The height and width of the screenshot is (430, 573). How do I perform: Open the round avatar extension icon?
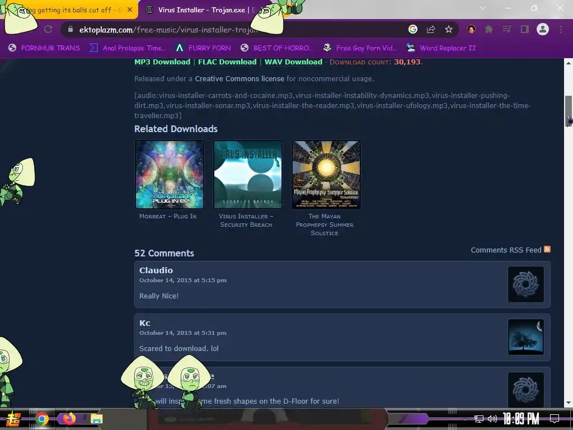(471, 29)
